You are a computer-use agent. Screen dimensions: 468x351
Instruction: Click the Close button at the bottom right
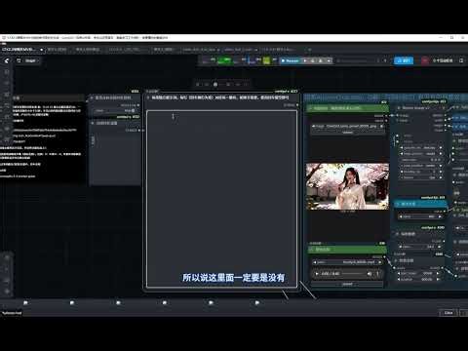pyautogui.click(x=448, y=313)
